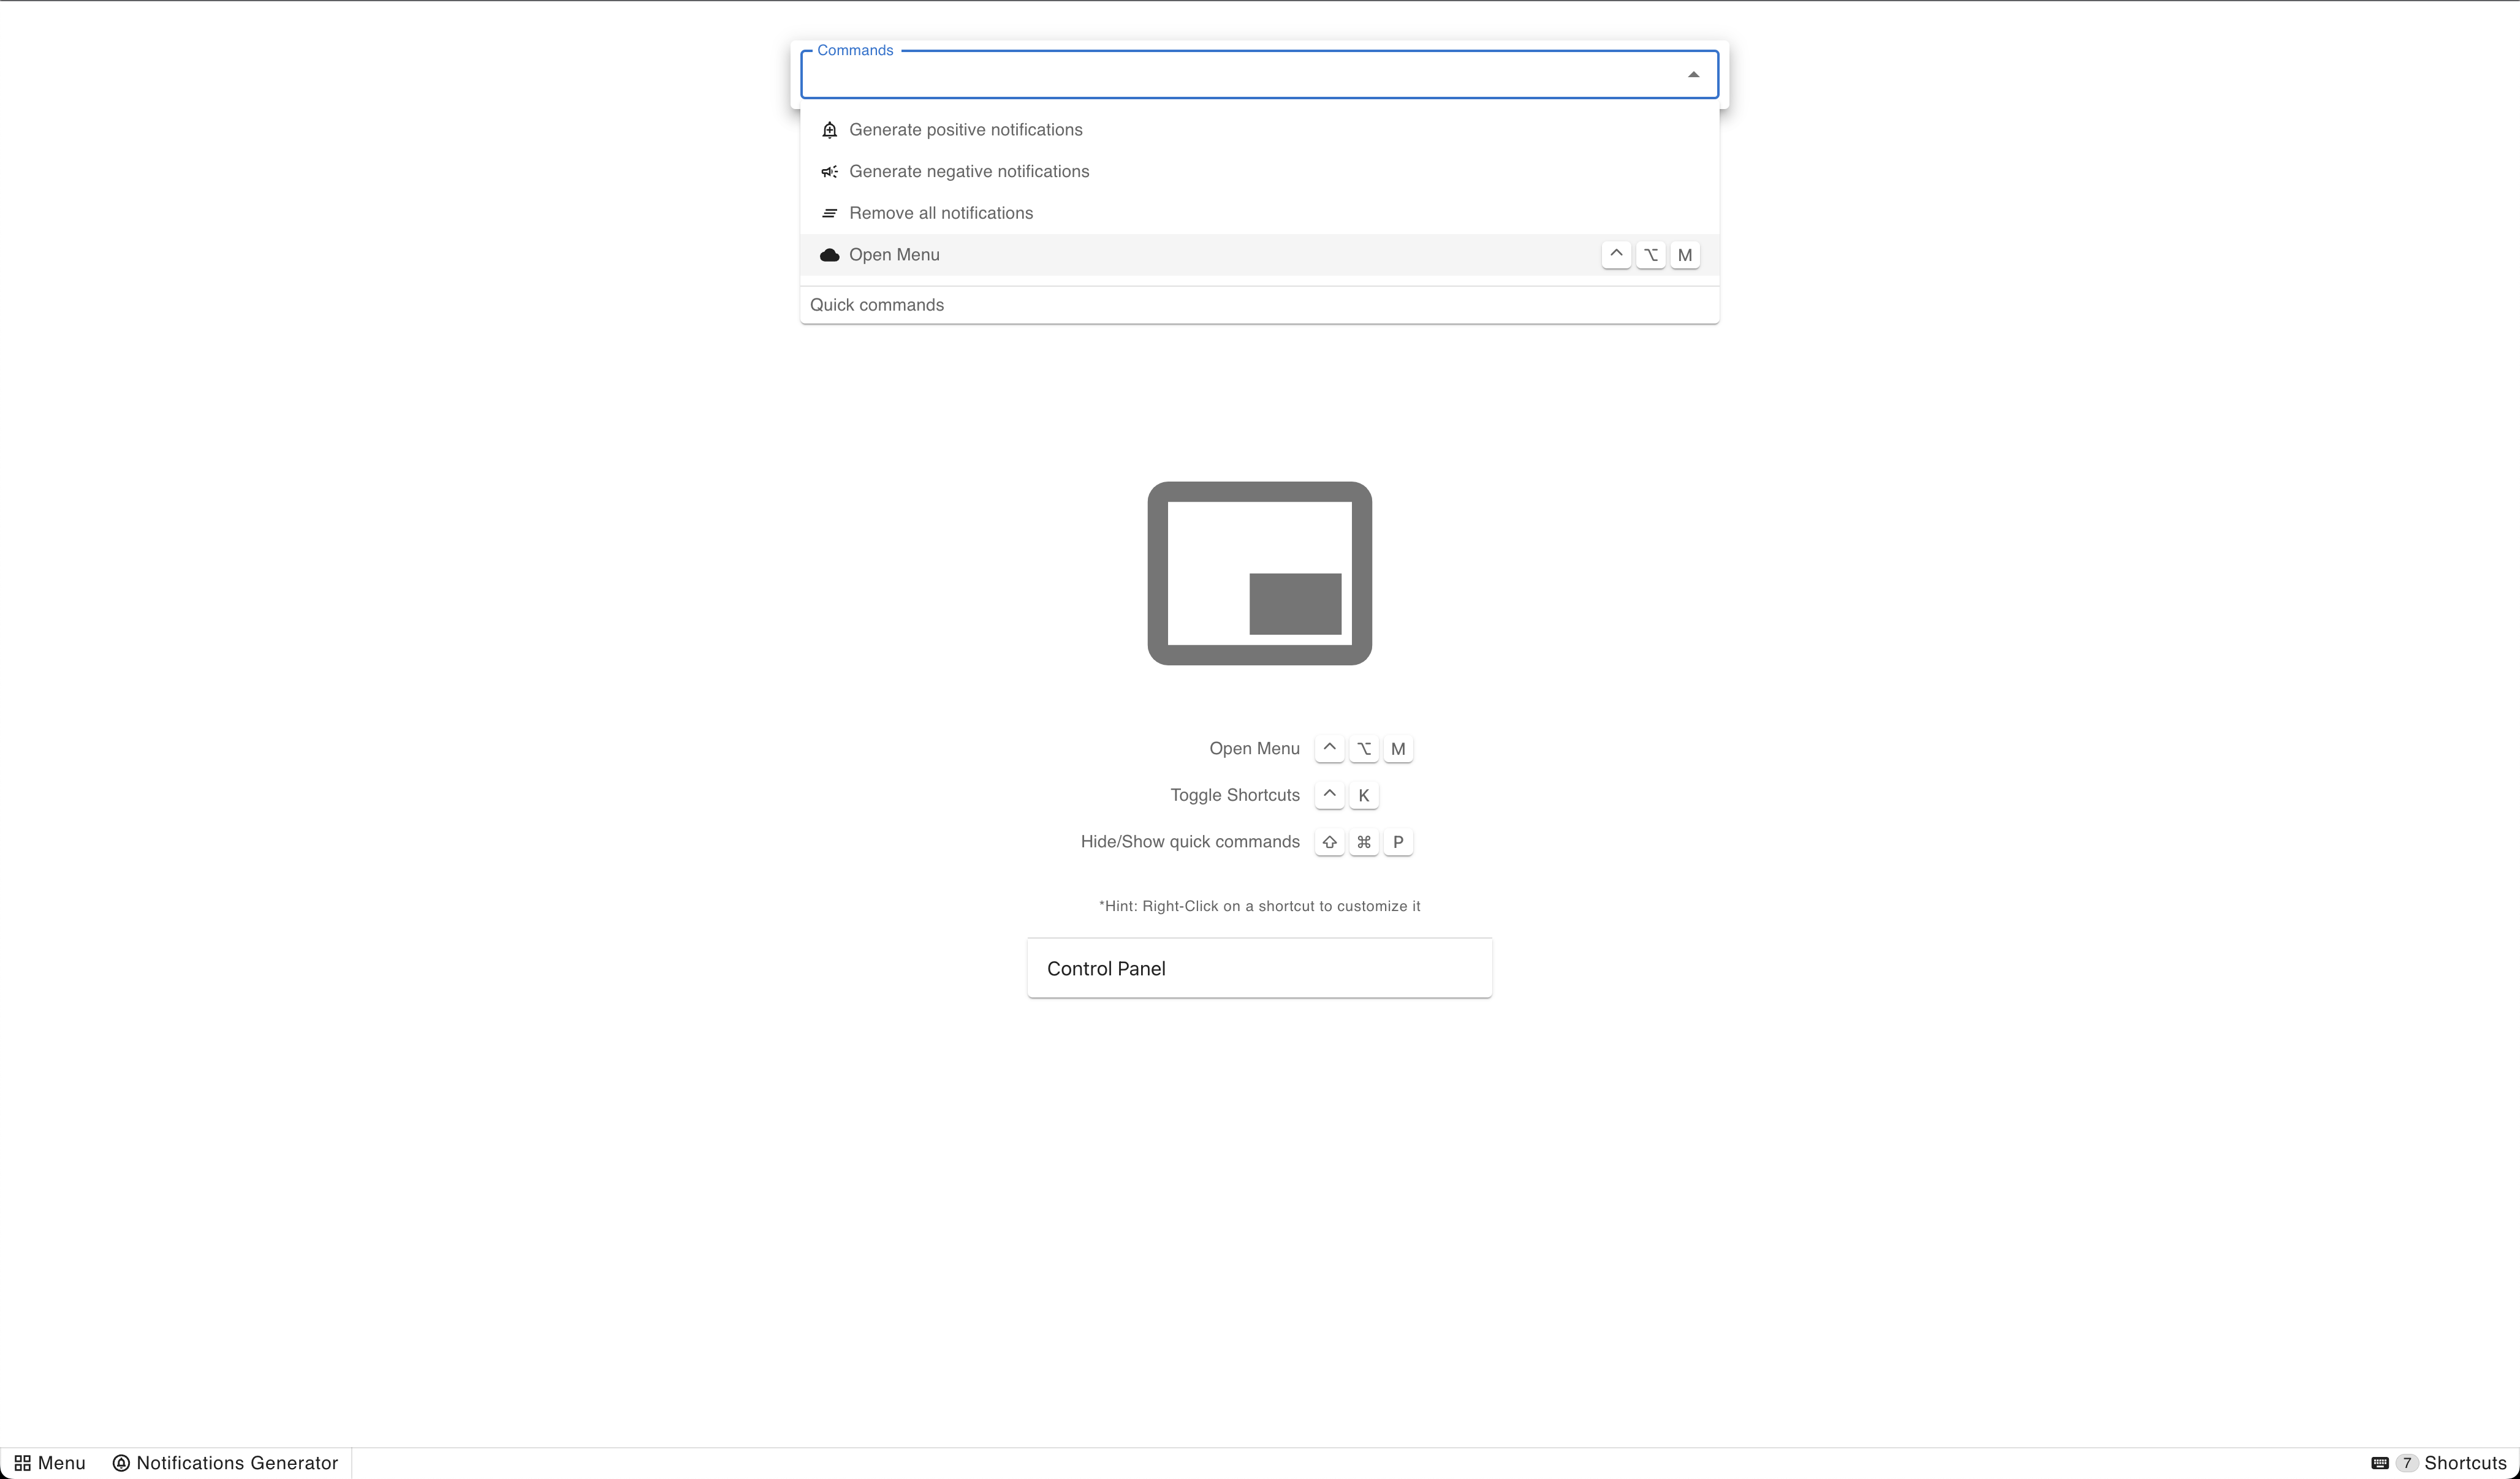Click the Open Menu shortcut label

[1254, 749]
